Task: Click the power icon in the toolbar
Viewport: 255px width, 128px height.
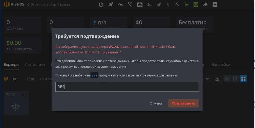Action: [101, 5]
